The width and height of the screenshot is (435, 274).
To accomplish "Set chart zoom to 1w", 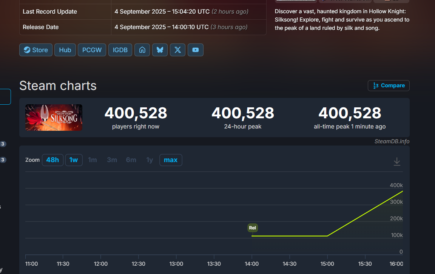I will [x=74, y=160].
